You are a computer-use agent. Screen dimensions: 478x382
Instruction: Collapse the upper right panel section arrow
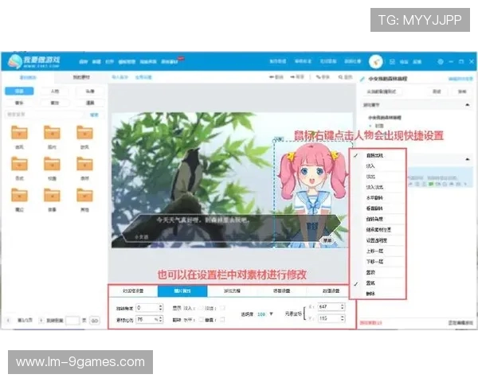[468, 105]
